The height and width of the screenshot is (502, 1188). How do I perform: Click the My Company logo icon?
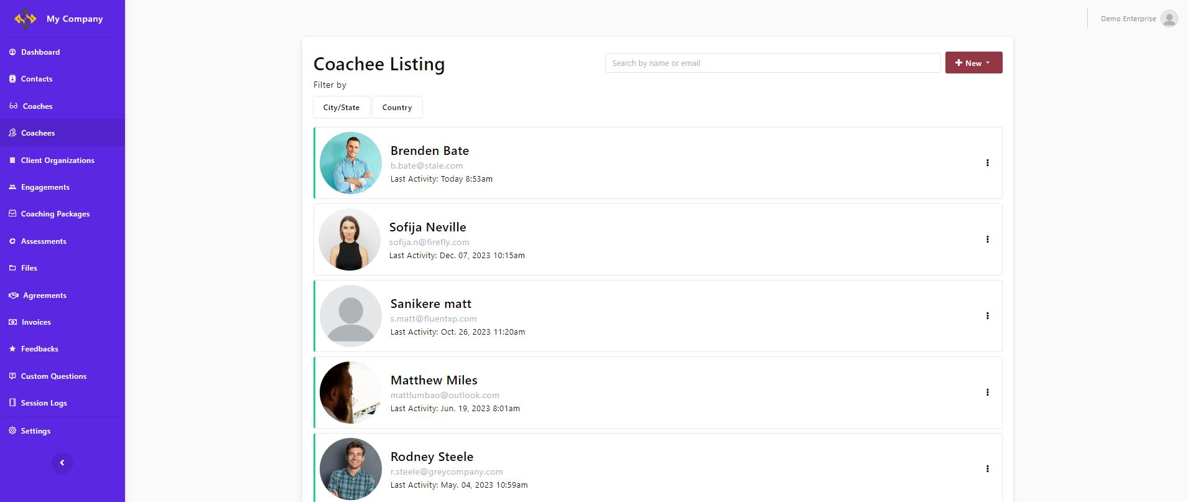click(x=26, y=19)
